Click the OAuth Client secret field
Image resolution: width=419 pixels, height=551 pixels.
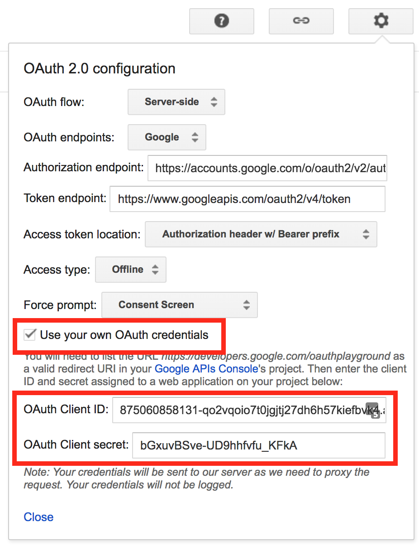pyautogui.click(x=260, y=445)
